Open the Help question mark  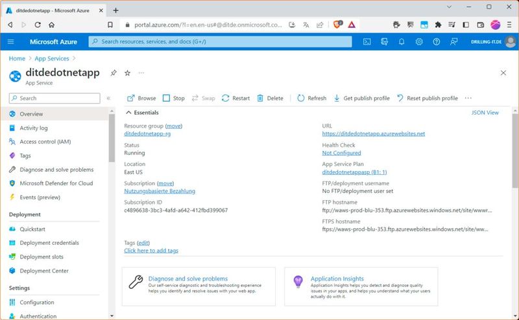(437, 41)
